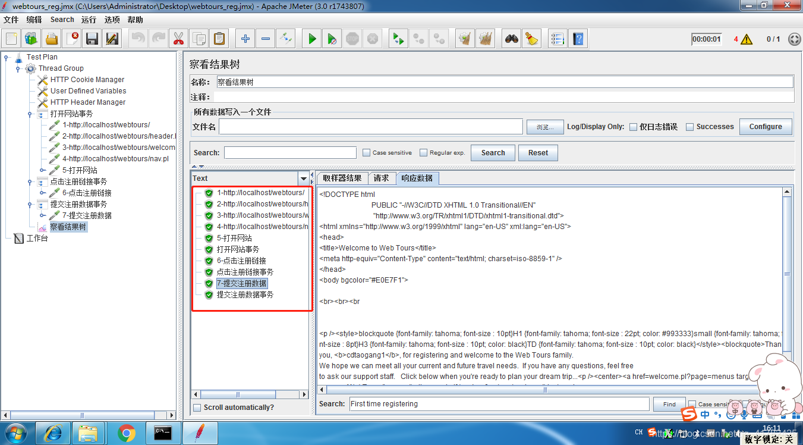Open the Windows Start menu
This screenshot has height=445, width=803.
(x=17, y=433)
